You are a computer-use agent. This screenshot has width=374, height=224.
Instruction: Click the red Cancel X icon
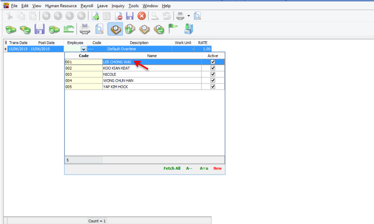(x=142, y=16)
